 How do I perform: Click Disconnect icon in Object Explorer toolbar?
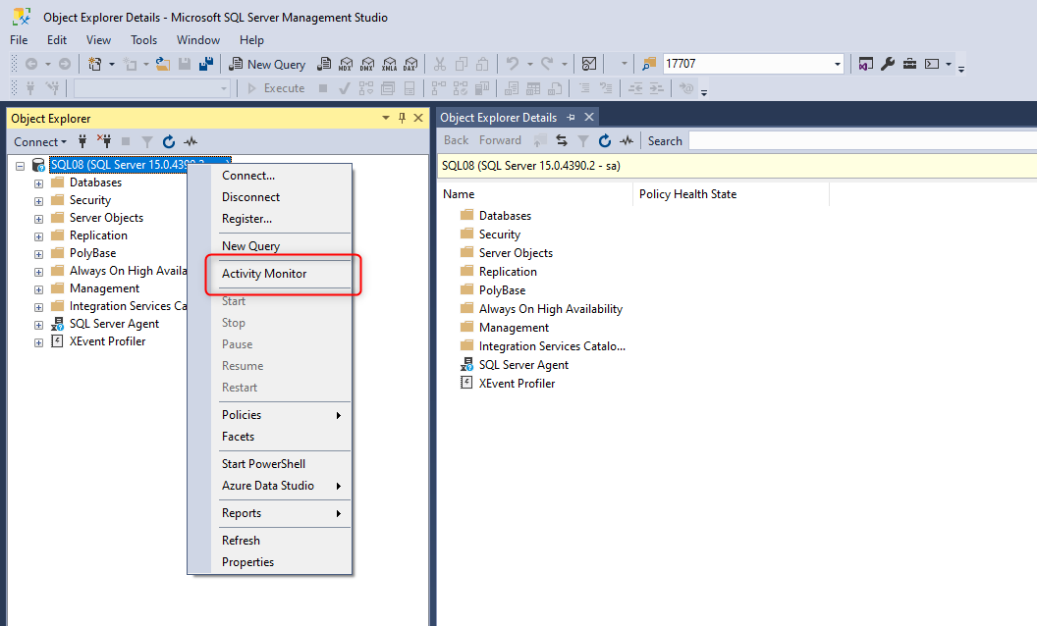[104, 141]
